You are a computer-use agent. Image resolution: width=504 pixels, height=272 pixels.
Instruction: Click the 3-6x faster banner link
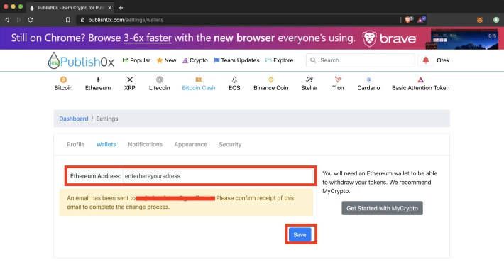pyautogui.click(x=148, y=38)
